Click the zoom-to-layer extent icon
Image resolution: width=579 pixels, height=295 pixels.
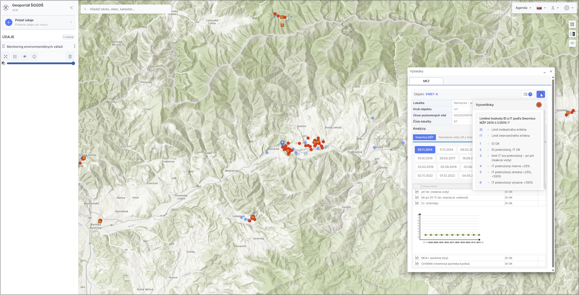click(6, 57)
